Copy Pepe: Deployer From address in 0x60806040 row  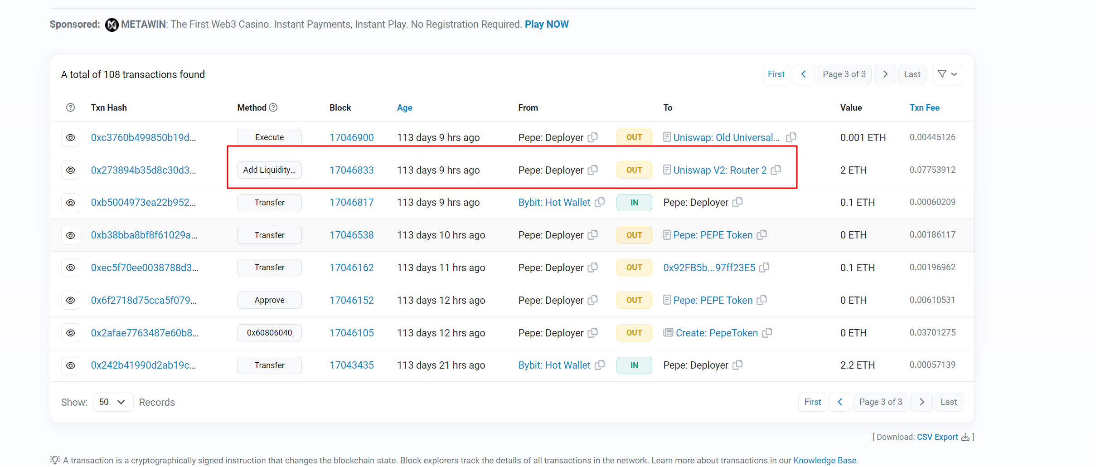pyautogui.click(x=593, y=332)
